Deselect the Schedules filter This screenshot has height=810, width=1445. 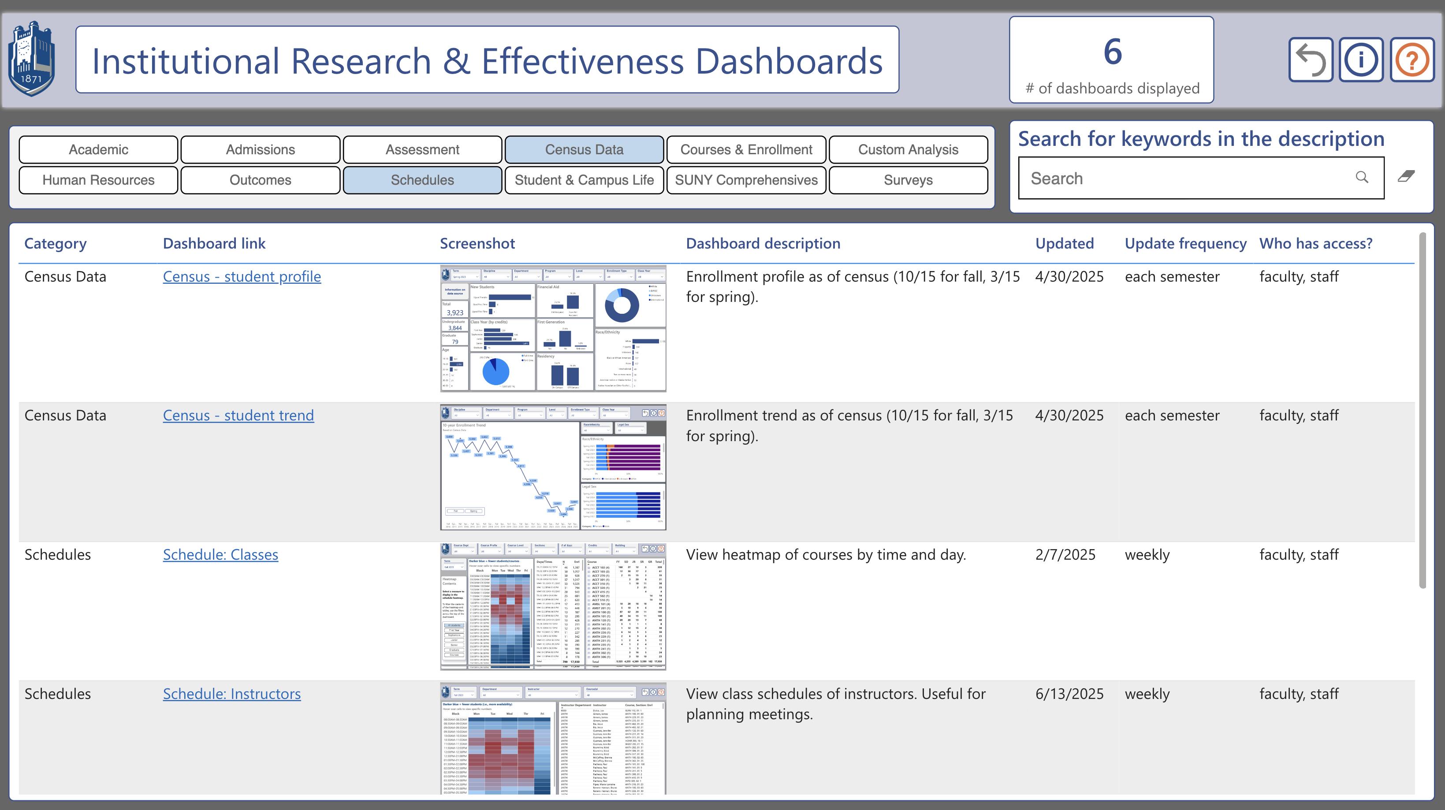(422, 179)
